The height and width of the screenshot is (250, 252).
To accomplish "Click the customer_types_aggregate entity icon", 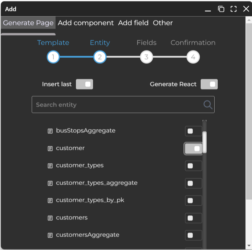I will (x=50, y=183).
